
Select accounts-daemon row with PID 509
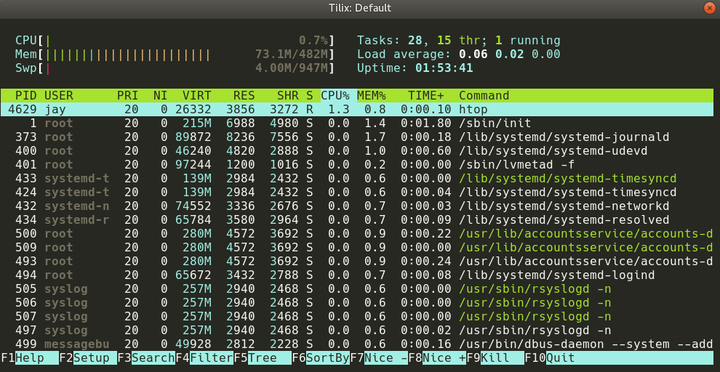coord(357,248)
